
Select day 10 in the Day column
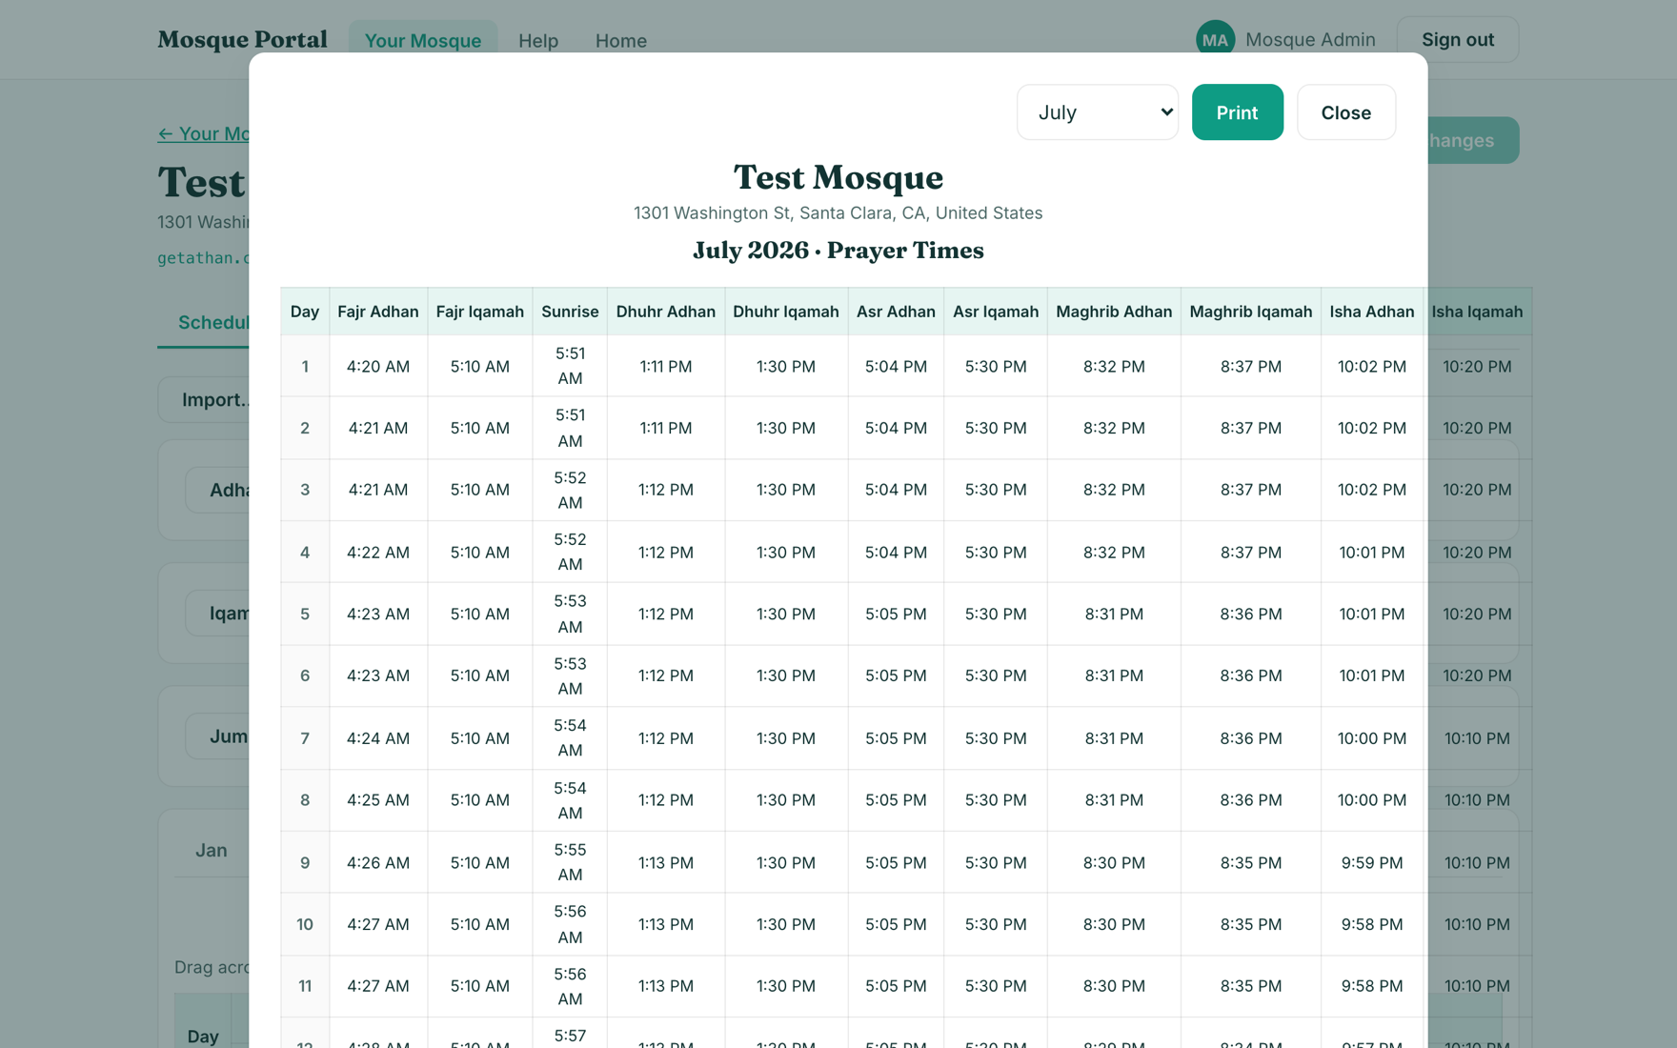(305, 924)
